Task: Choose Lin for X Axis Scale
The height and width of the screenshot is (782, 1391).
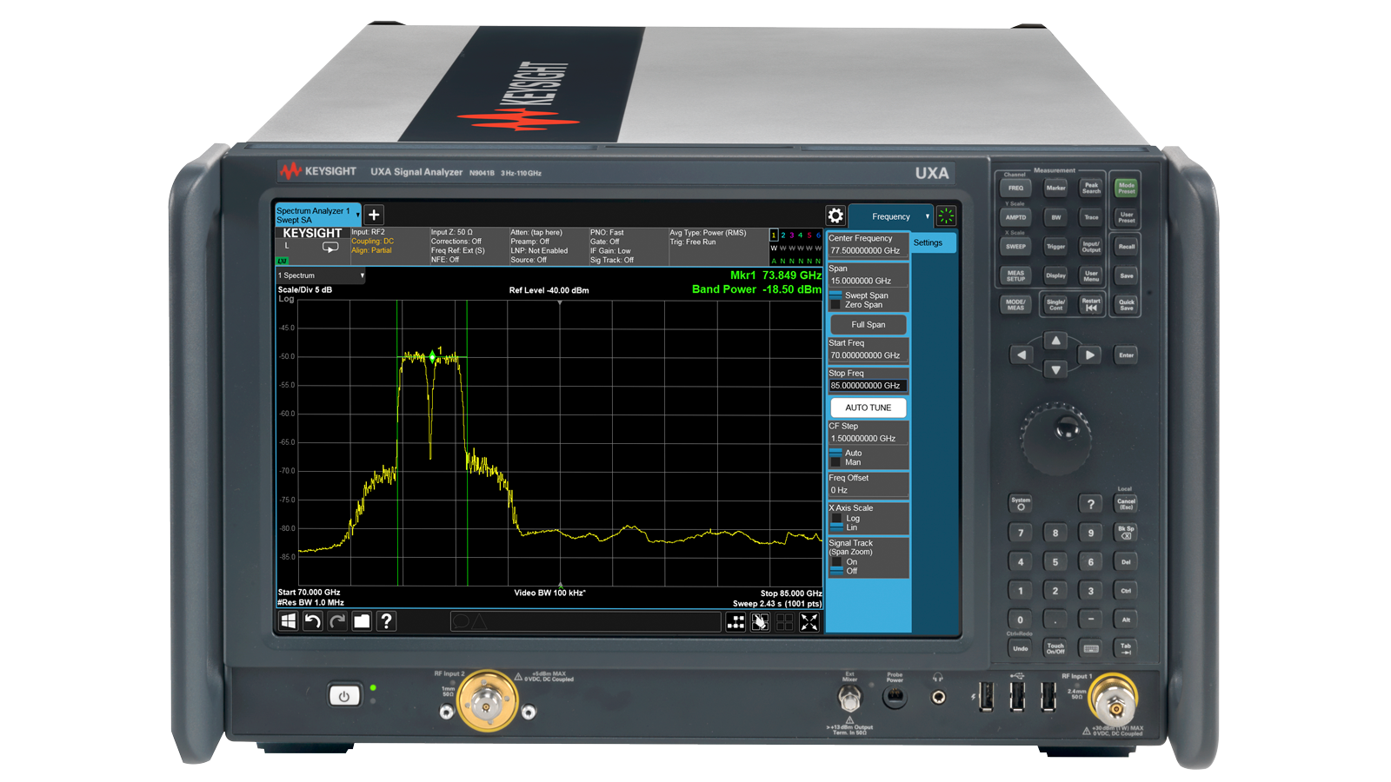Action: point(845,527)
